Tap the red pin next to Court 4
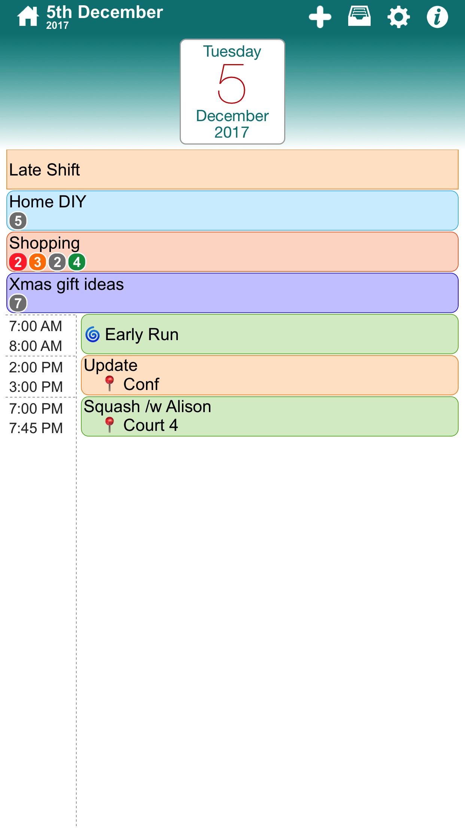The image size is (465, 828). [109, 425]
